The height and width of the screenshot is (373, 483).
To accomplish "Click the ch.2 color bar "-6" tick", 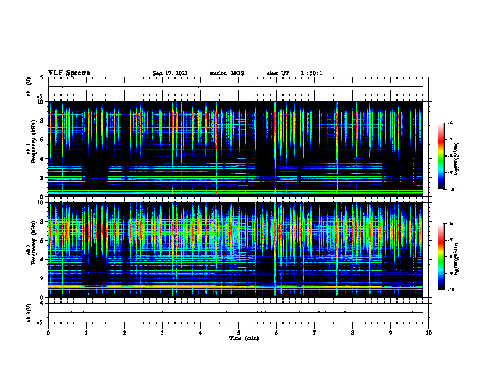I will coord(450,224).
